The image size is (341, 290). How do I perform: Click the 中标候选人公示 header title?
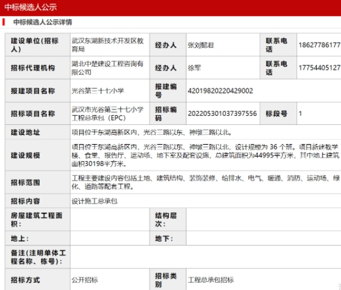tap(31, 7)
